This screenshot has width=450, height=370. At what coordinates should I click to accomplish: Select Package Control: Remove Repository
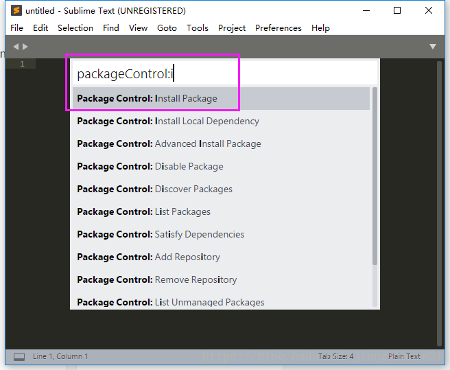click(x=221, y=279)
